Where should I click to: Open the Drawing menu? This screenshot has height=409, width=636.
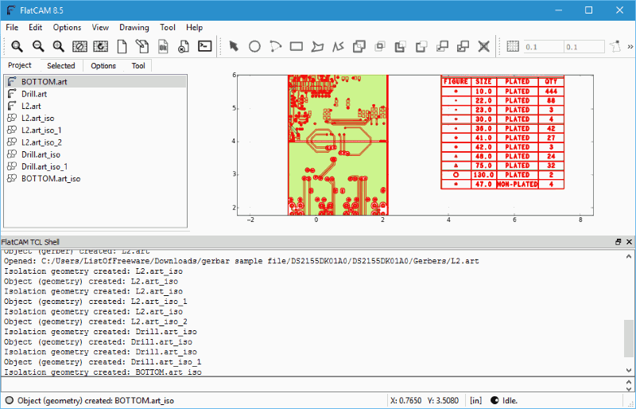134,28
